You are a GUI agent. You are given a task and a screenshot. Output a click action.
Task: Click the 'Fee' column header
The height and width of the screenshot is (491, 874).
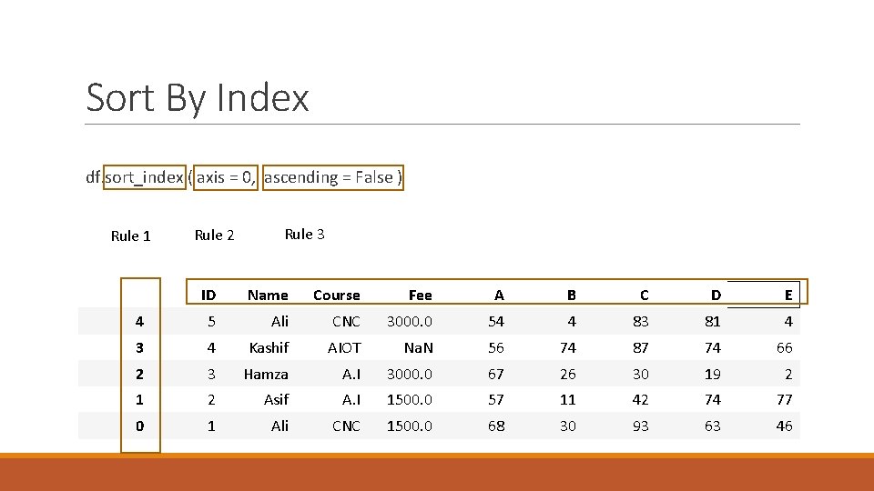[x=421, y=295]
